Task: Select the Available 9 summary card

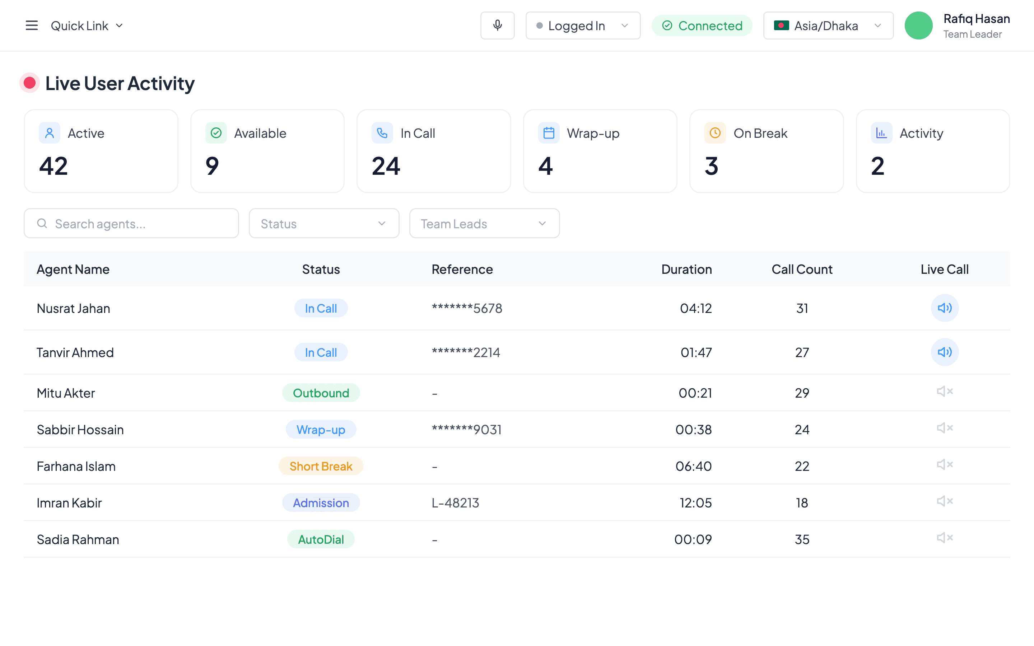Action: [x=267, y=151]
